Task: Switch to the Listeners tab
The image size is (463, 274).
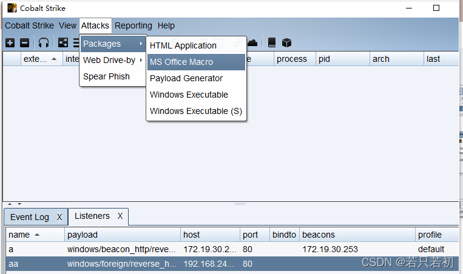Action: (92, 216)
